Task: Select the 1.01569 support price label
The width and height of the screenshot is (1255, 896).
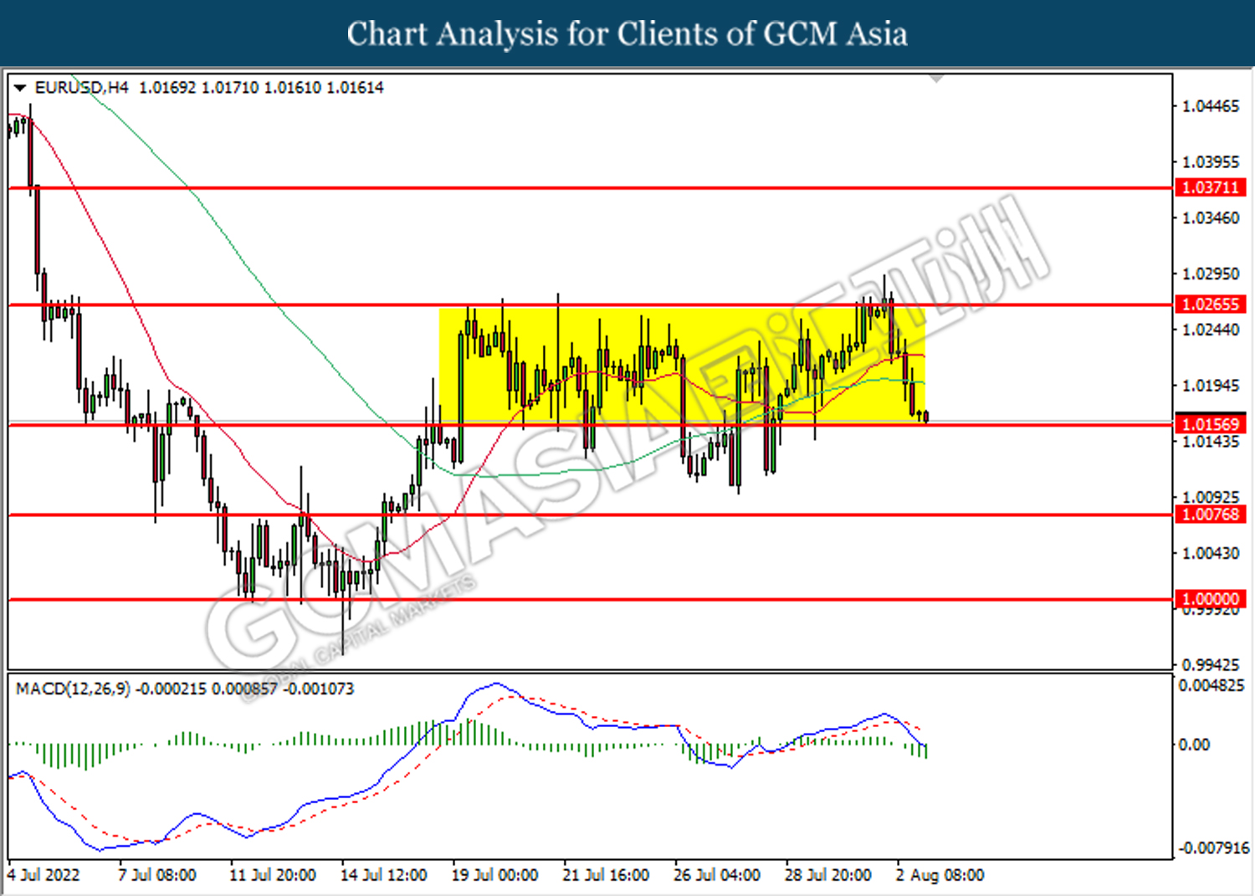Action: point(1210,425)
